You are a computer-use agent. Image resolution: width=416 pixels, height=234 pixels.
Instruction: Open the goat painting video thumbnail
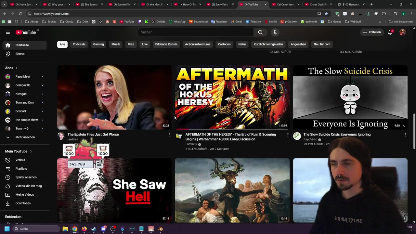click(232, 190)
